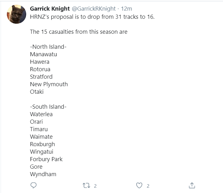Open the Garrick Knight display name

[x=50, y=9]
